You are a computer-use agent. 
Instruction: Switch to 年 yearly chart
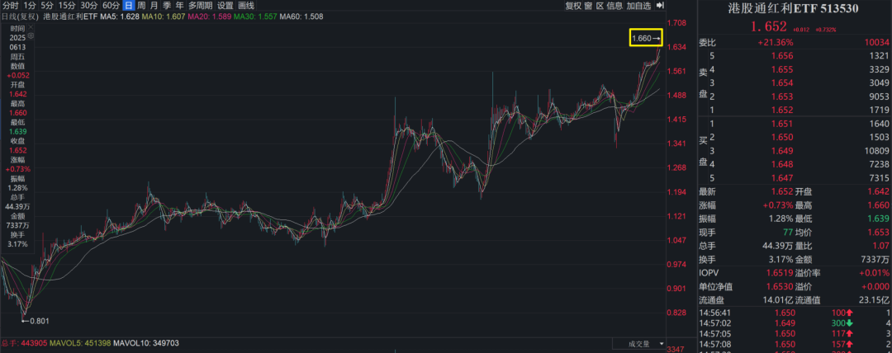[180, 6]
